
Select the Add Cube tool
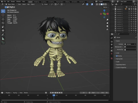(x=3, y=43)
